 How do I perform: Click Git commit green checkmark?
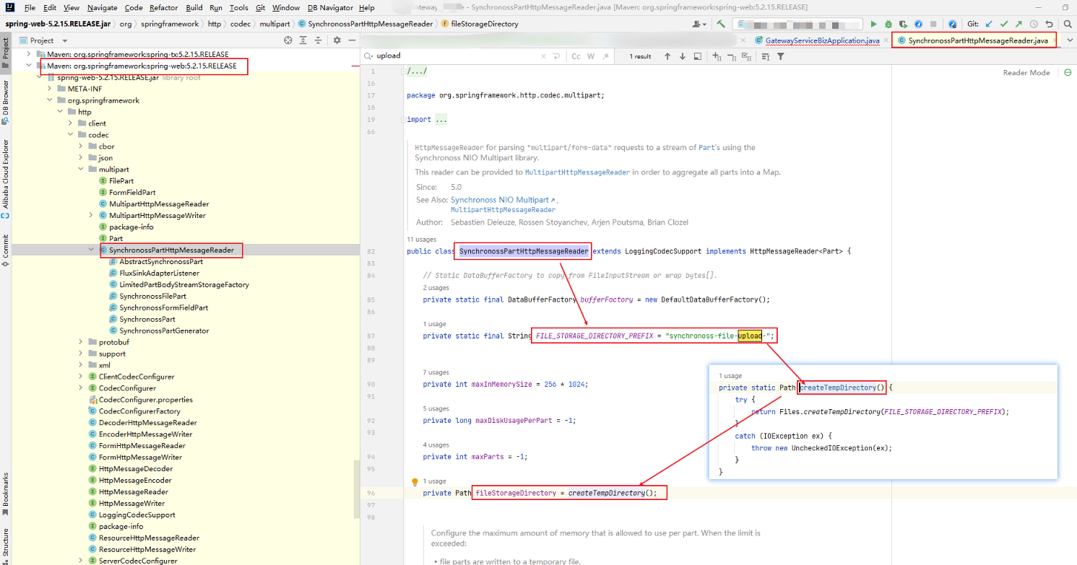(x=1004, y=24)
